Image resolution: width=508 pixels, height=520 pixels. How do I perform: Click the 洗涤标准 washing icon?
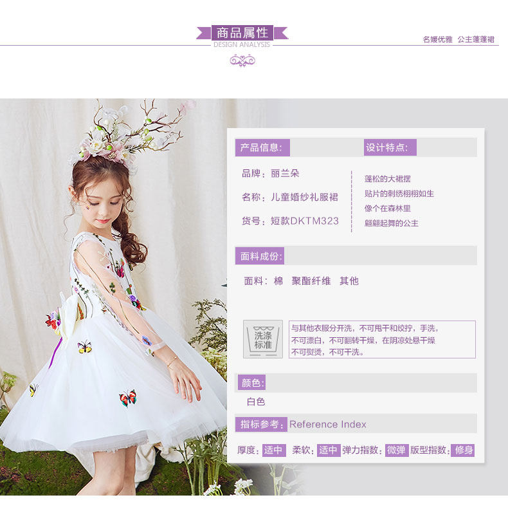[263, 339]
